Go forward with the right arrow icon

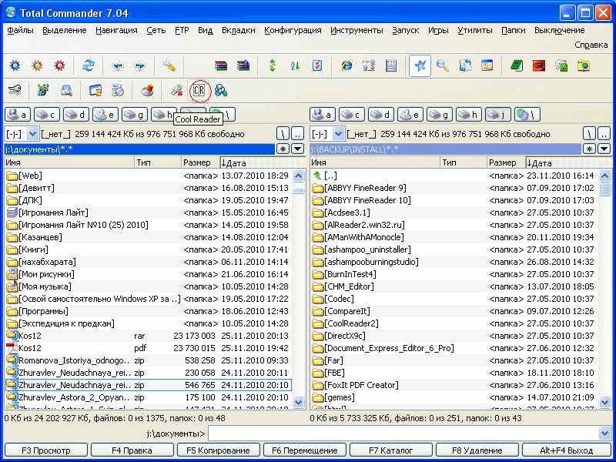click(139, 65)
